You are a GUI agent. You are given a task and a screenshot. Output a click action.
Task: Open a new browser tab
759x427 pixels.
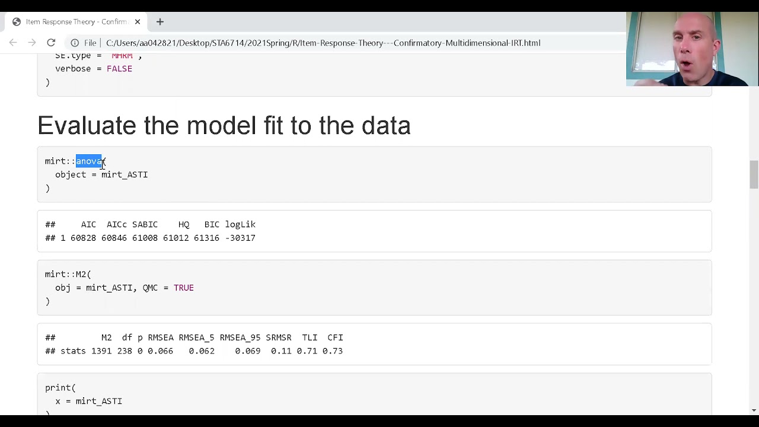(160, 22)
